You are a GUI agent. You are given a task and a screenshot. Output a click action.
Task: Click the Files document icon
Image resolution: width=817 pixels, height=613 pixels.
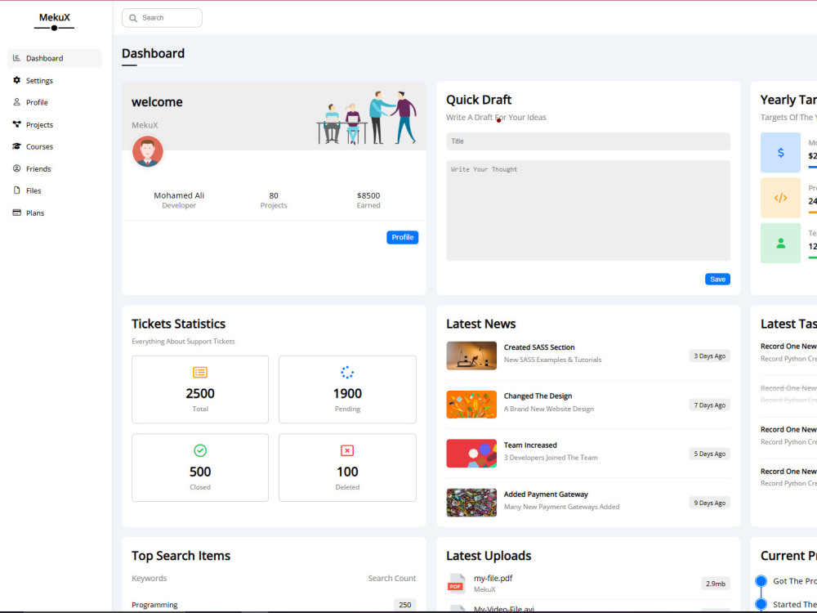(16, 190)
